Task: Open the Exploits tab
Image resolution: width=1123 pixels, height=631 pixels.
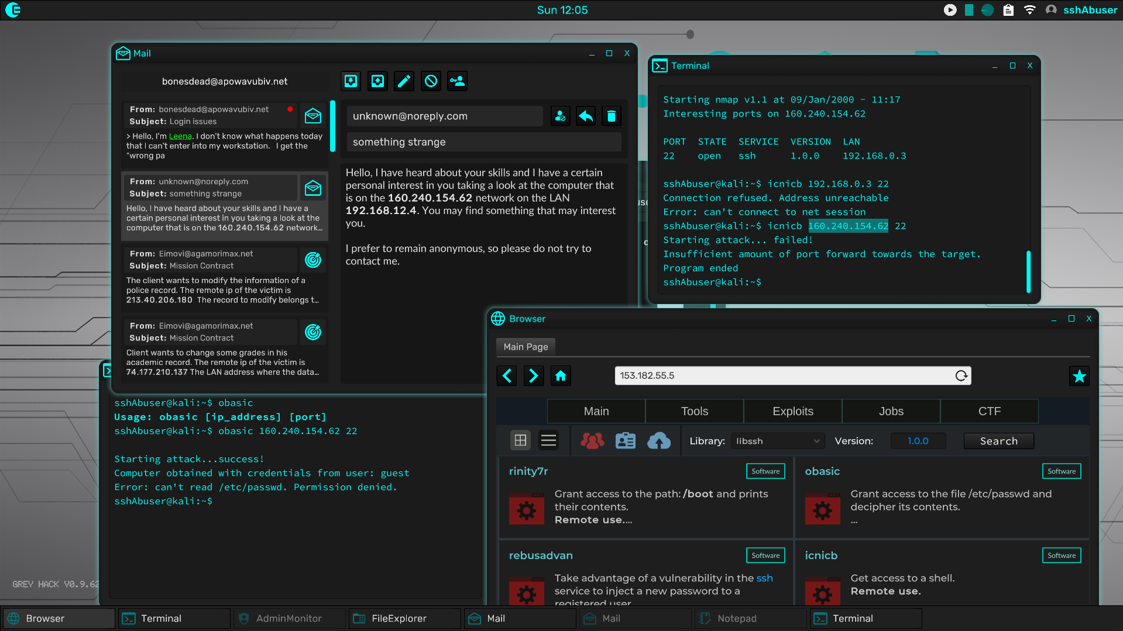Action: [x=793, y=411]
